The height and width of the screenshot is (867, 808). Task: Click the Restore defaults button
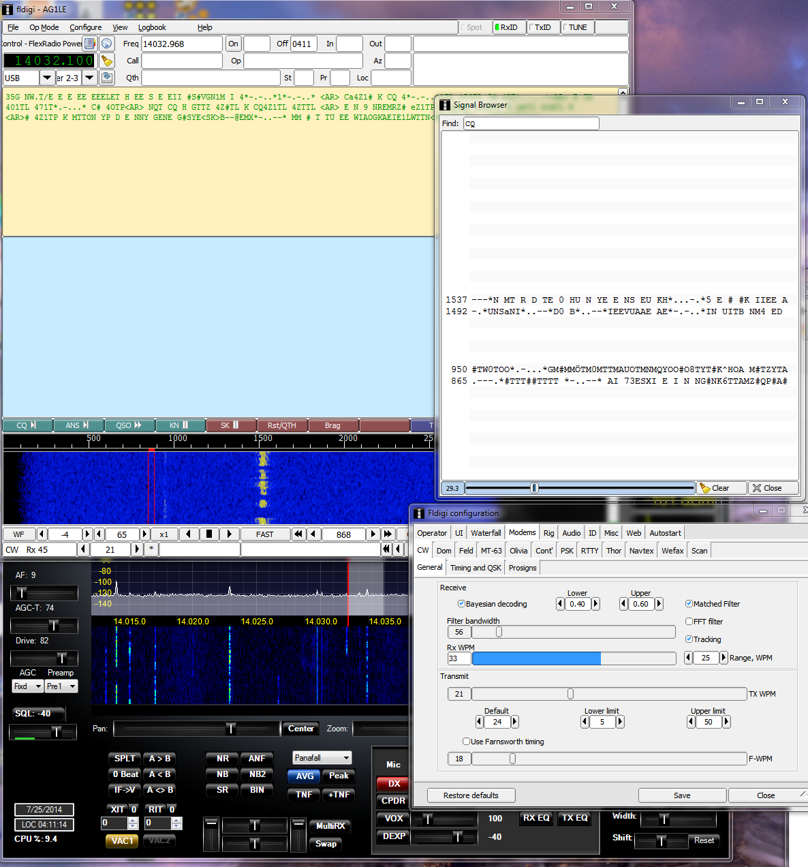471,795
